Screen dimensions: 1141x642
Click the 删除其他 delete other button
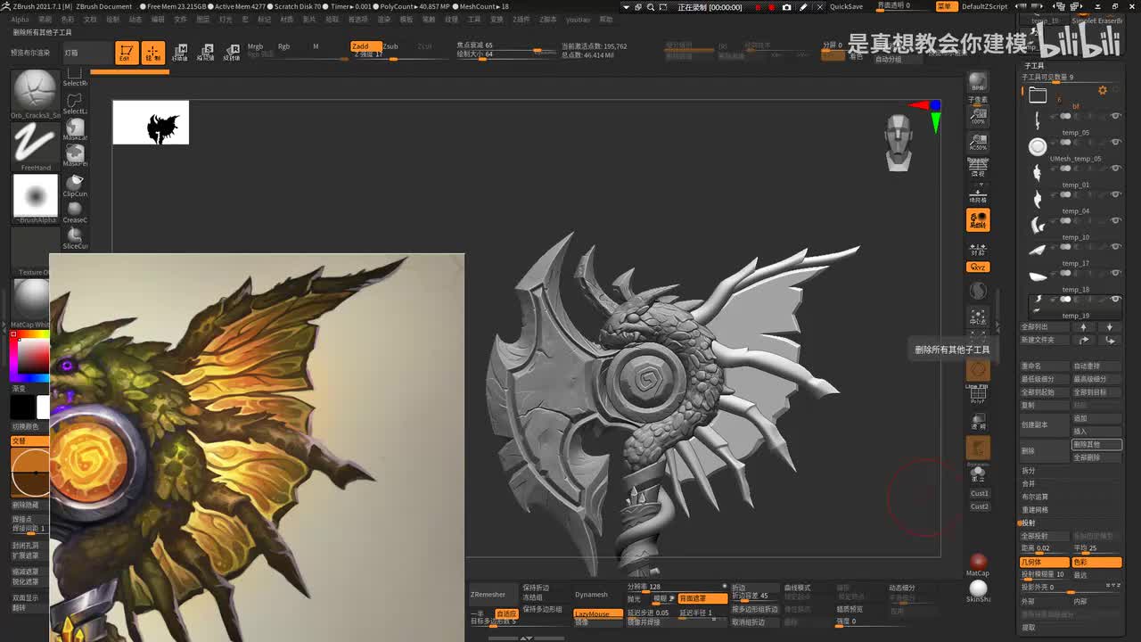coord(1096,444)
